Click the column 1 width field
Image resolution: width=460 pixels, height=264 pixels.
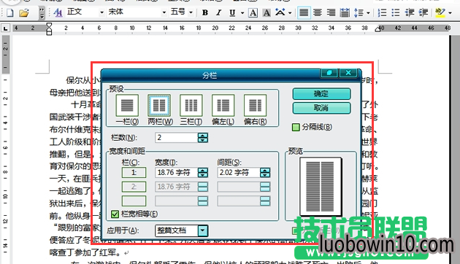pos(176,172)
